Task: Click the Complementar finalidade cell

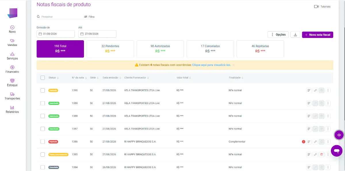Action: tap(237, 142)
